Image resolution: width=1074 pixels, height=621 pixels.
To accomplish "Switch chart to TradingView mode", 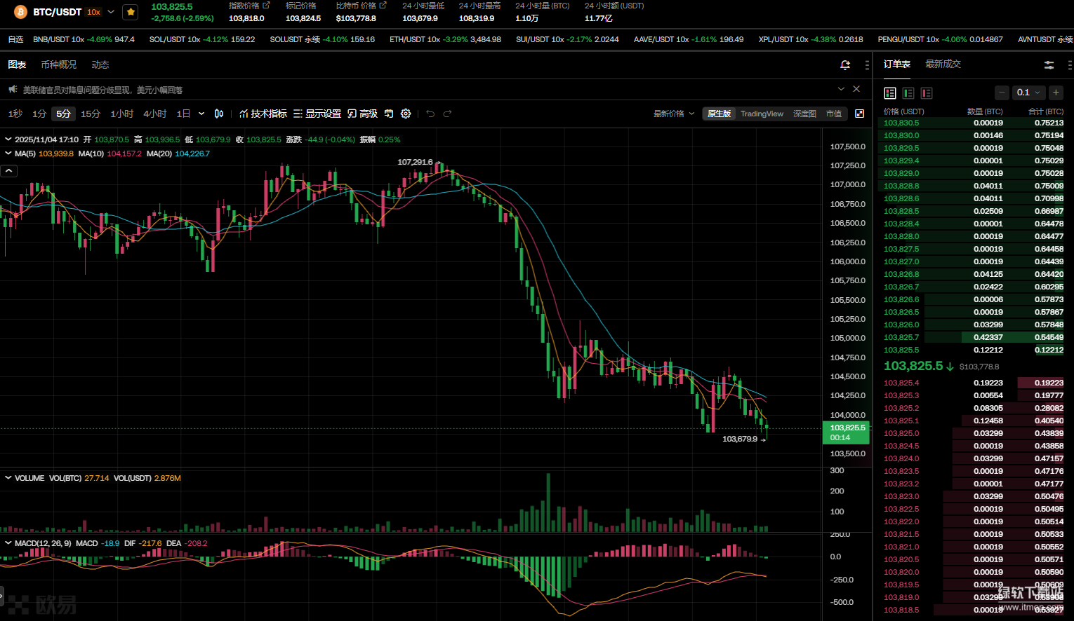I will [x=762, y=114].
